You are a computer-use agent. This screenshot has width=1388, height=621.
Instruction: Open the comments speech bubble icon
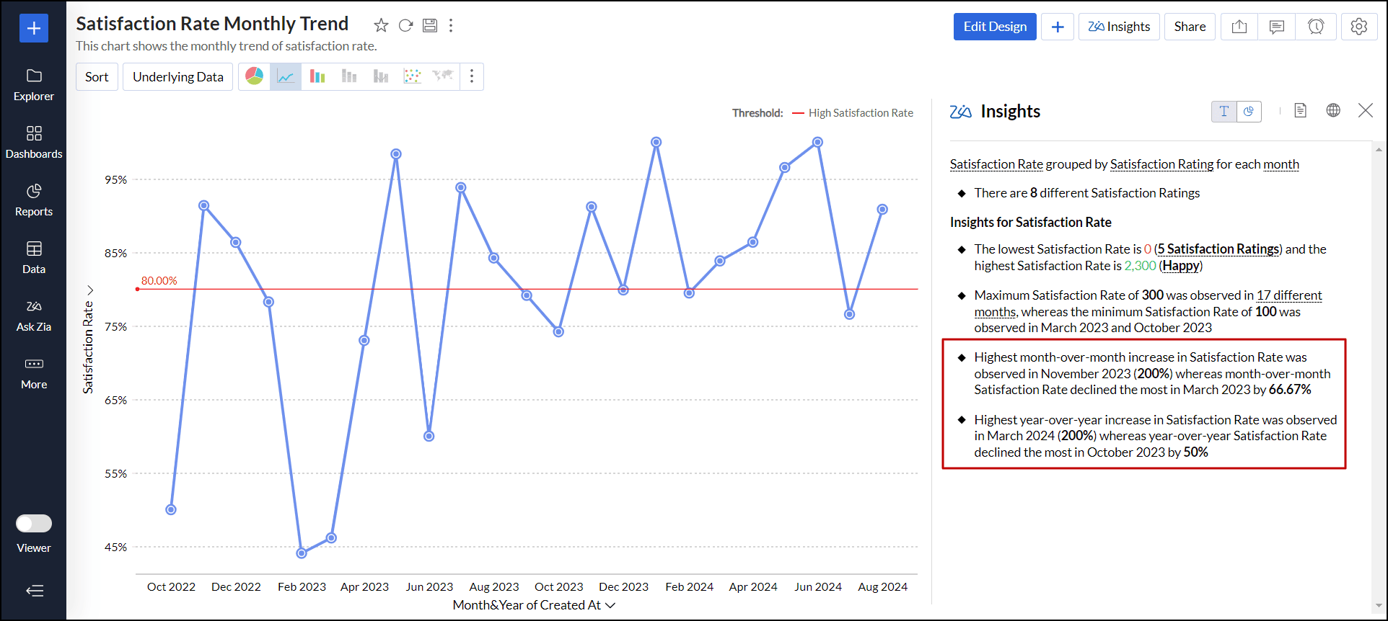[1276, 27]
